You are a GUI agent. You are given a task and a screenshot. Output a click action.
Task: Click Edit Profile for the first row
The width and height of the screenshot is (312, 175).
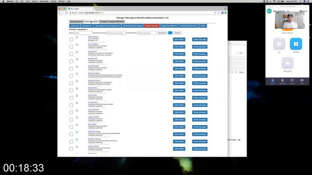click(x=179, y=39)
